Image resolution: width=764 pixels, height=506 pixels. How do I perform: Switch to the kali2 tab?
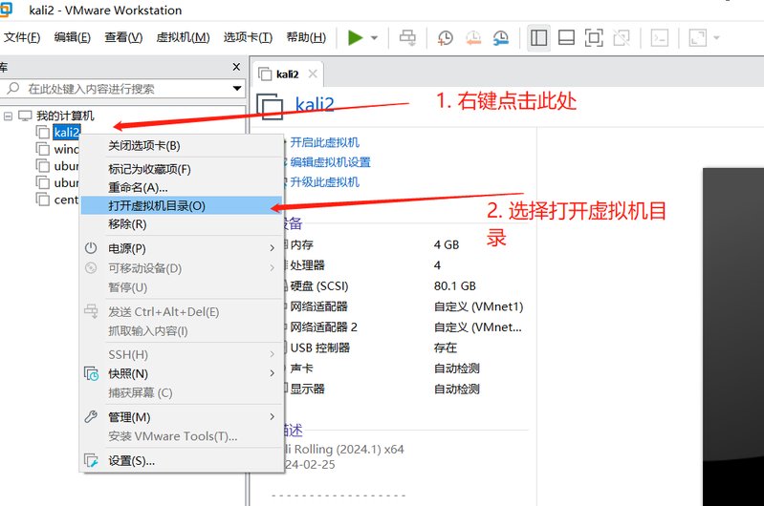[287, 74]
